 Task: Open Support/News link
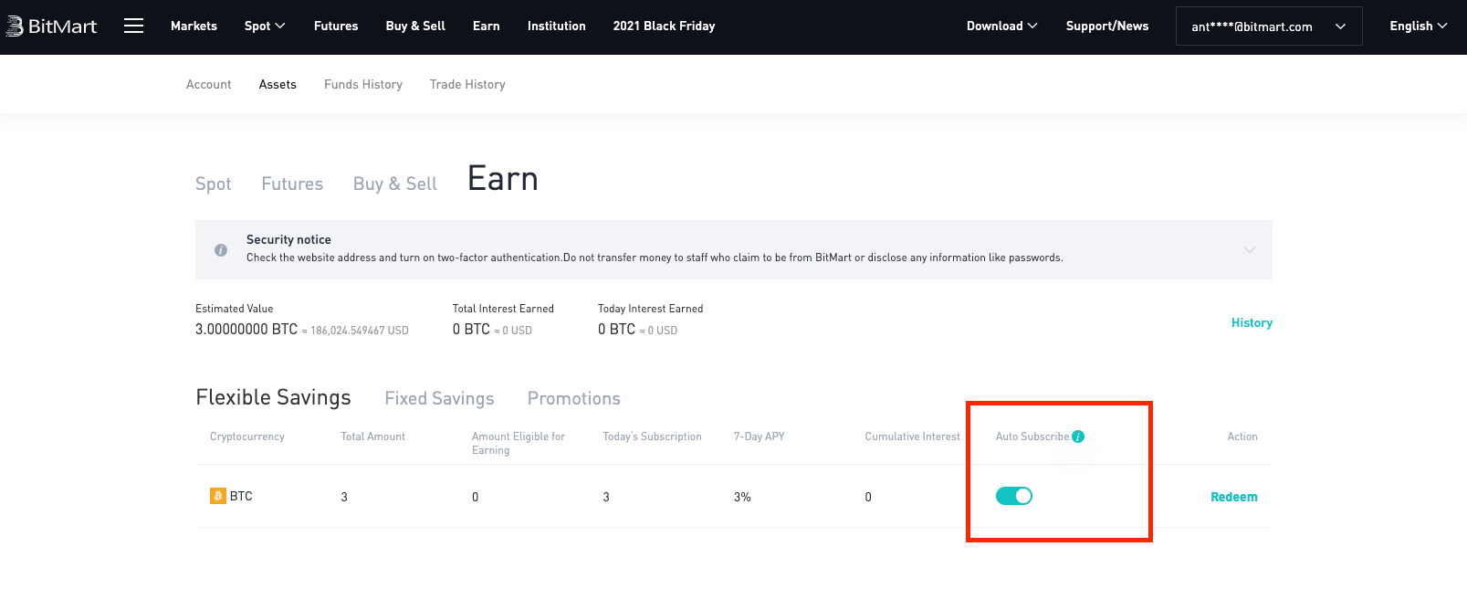click(1107, 26)
